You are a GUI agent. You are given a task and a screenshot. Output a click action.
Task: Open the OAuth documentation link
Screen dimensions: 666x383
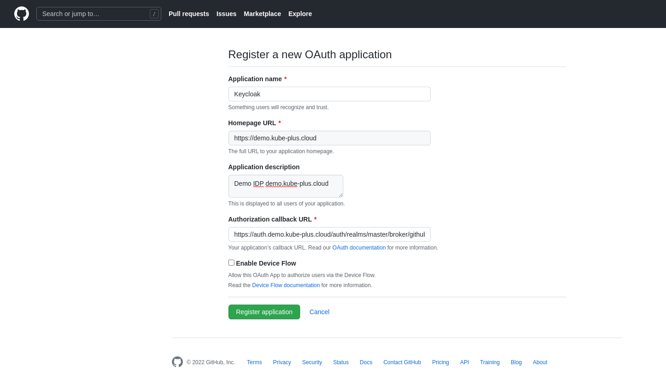(359, 248)
